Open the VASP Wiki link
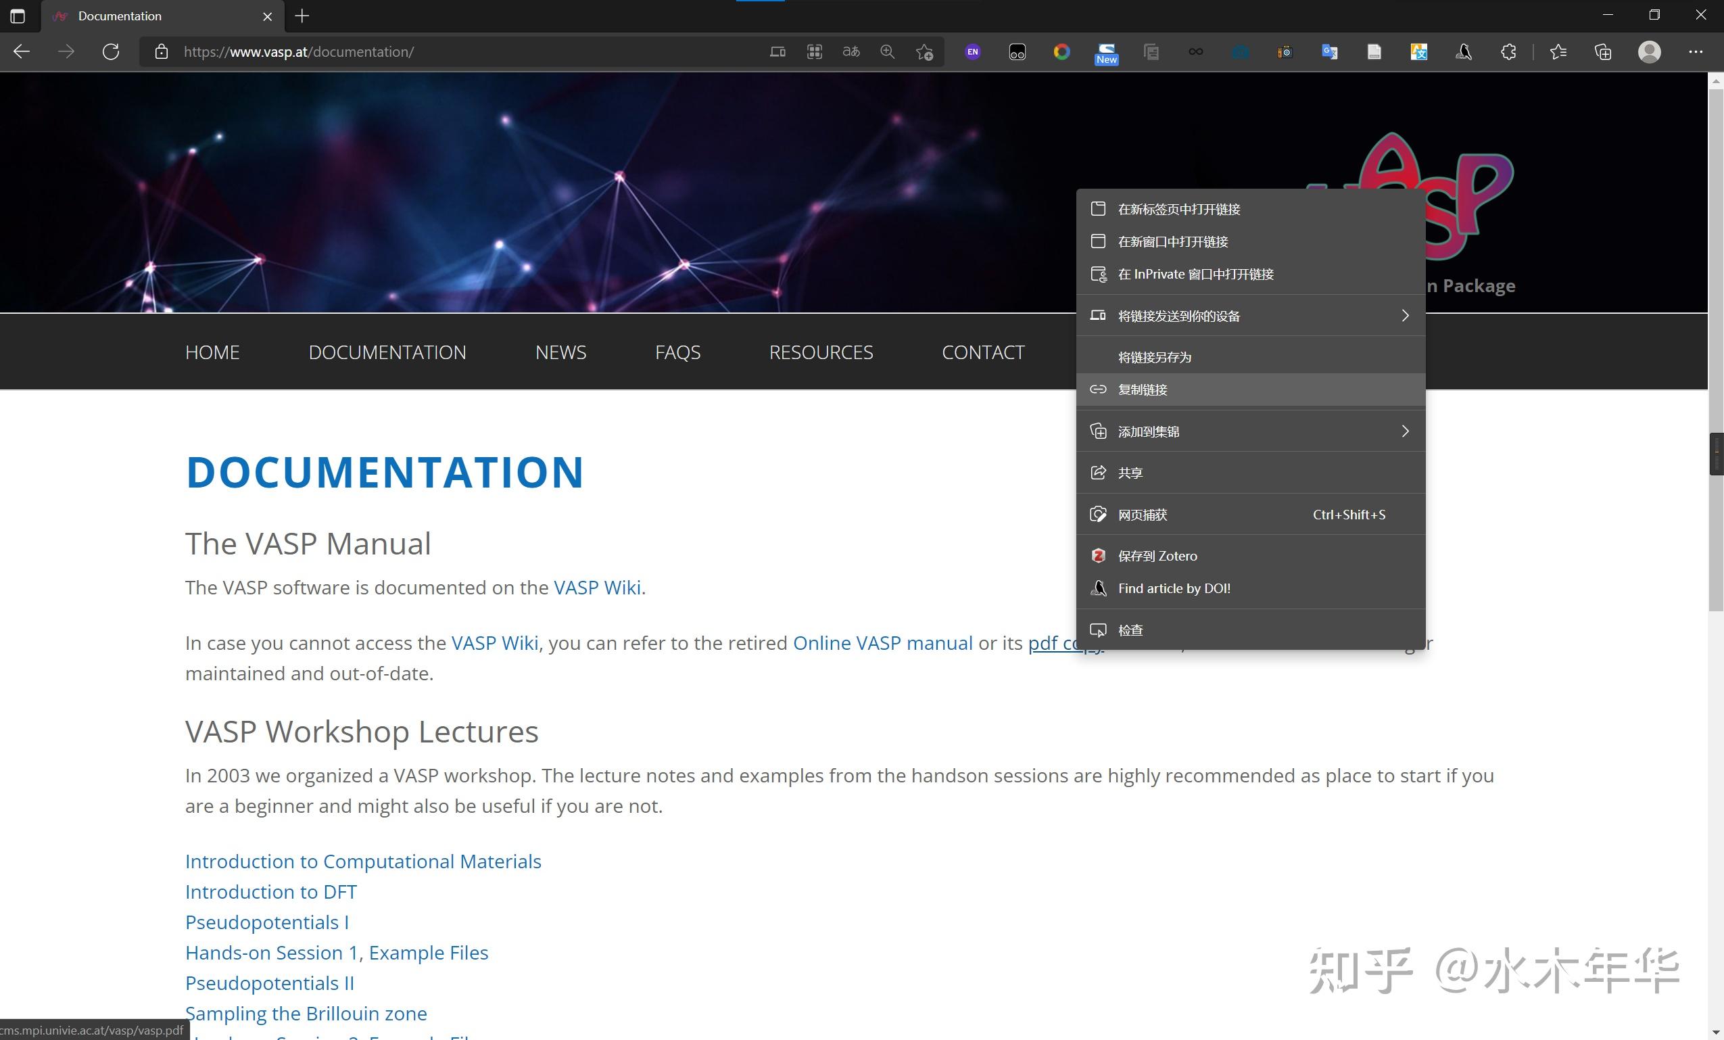The height and width of the screenshot is (1040, 1724). tap(597, 587)
